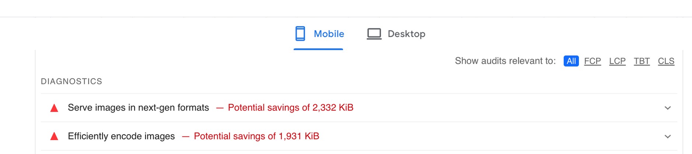692x154 pixels.
Task: Open the Serve images in next-gen formats audit
Action: 138,107
